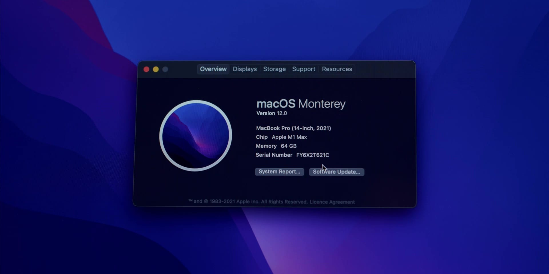Screen dimensions: 549x274
Task: Select the 64 GB memory value
Action: 289,146
